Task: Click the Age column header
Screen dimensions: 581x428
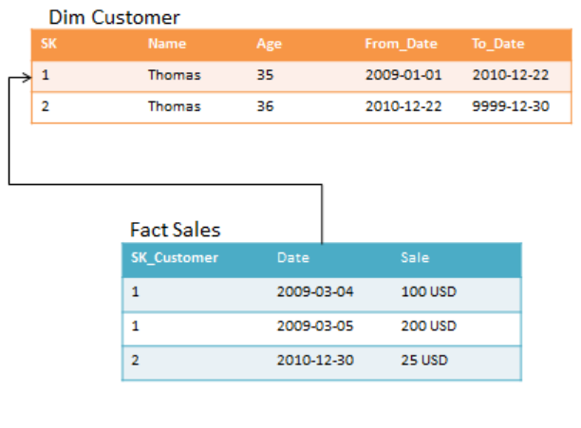Action: (x=269, y=44)
